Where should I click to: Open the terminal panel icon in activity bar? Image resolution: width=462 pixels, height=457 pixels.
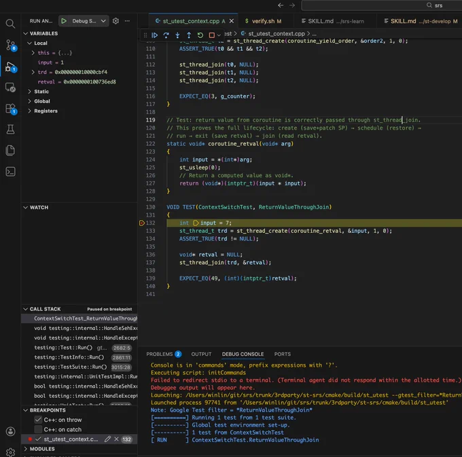tap(11, 171)
